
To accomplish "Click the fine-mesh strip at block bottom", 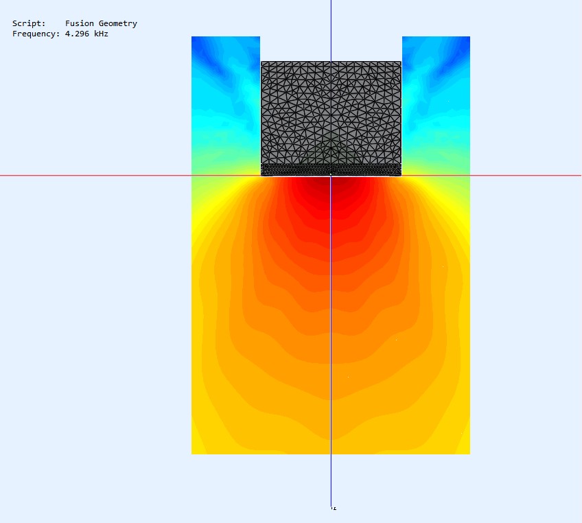I will [331, 170].
